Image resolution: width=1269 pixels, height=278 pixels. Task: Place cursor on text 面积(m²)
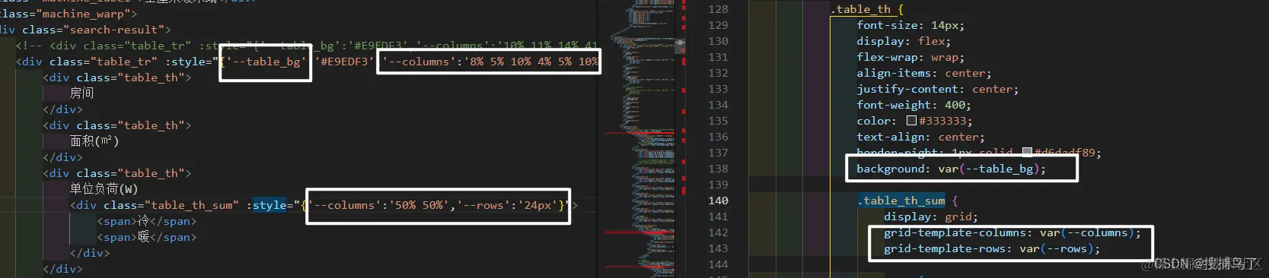94,141
